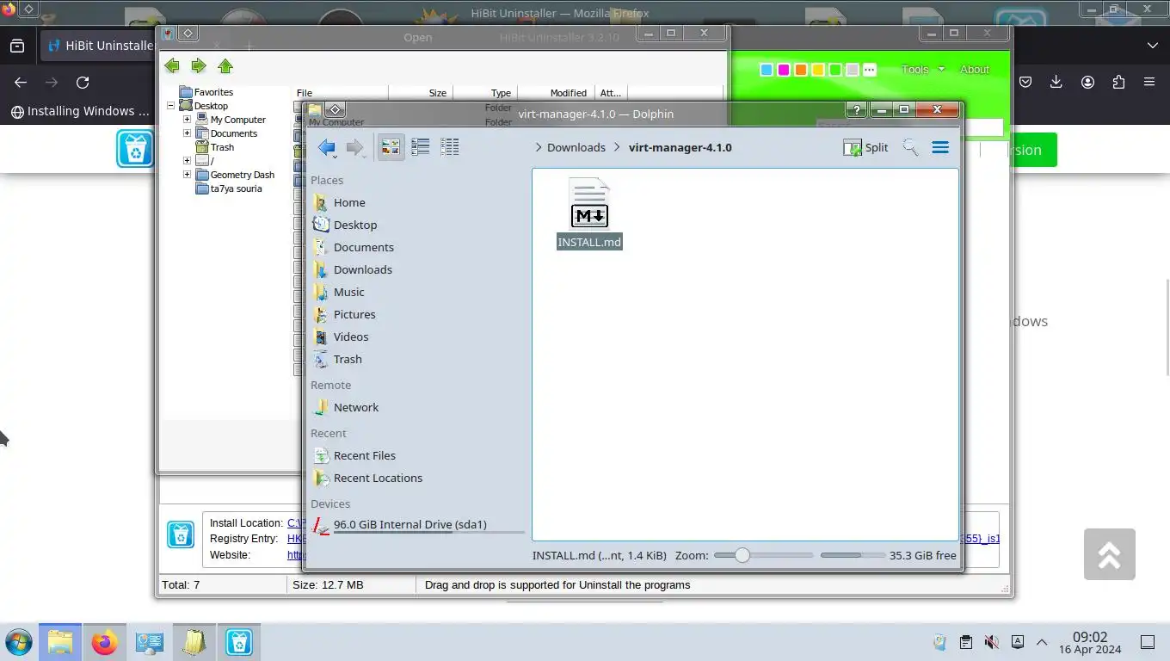
Task: Click the virt-manager-4.1.0 breadcrumb
Action: (680, 147)
